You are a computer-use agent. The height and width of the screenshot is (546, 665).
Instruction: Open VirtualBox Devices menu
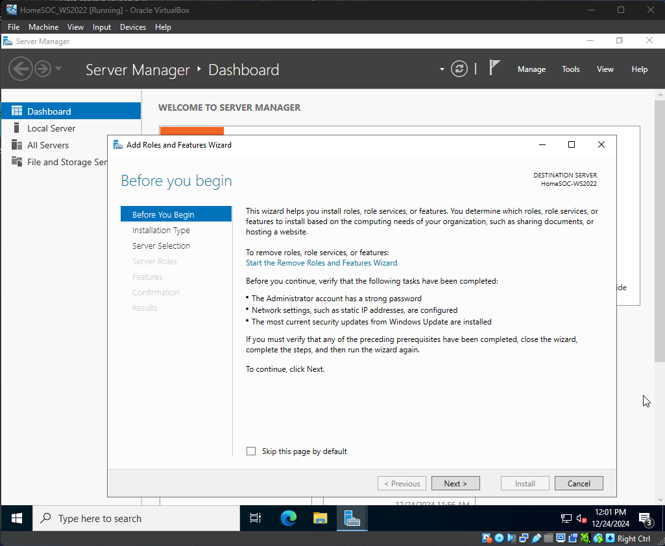(132, 27)
